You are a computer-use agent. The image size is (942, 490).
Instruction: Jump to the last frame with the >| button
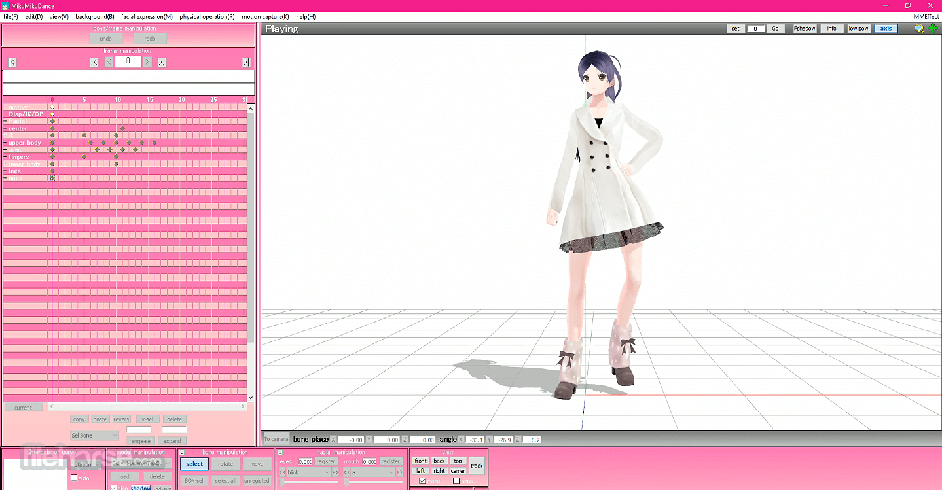click(x=246, y=62)
